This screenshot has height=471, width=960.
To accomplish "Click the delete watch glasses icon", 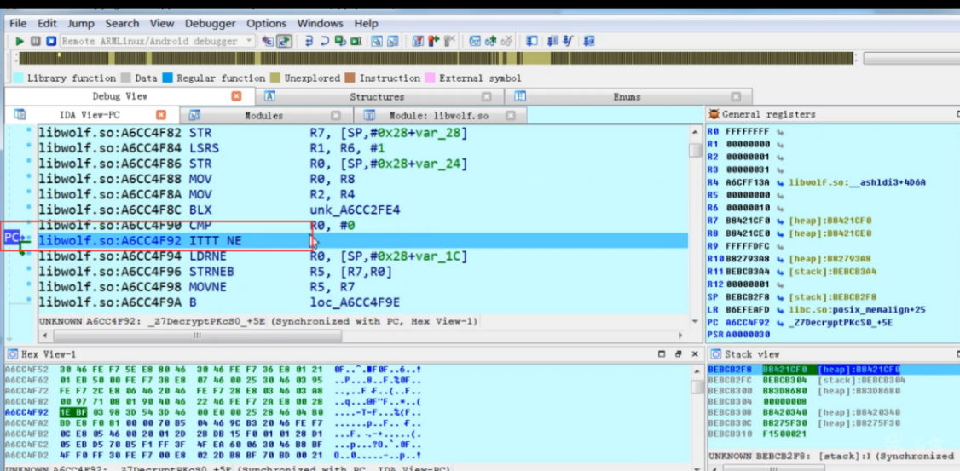I will [506, 41].
